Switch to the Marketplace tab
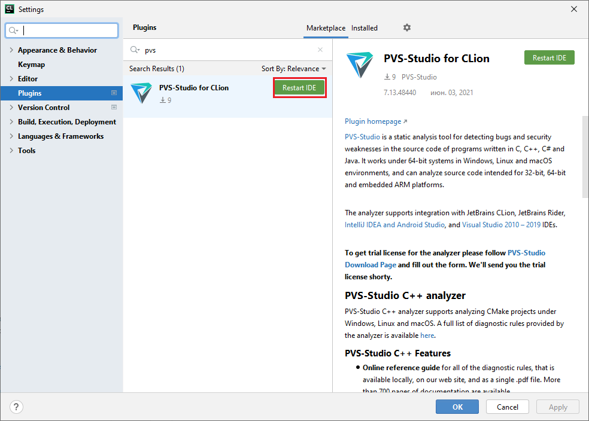 point(326,28)
